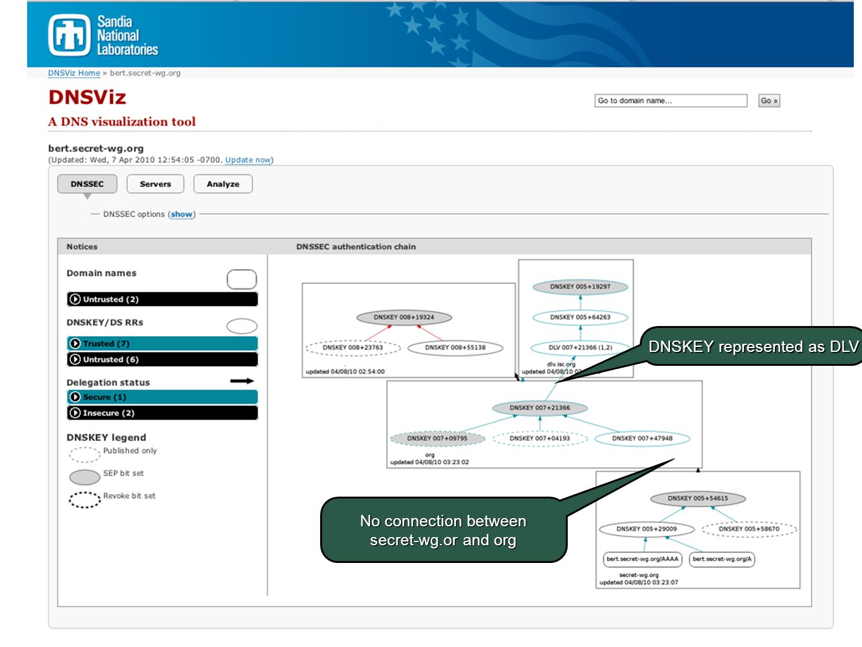The height and width of the screenshot is (647, 862).
Task: Click the DNSViz title heading
Action: [x=87, y=97]
